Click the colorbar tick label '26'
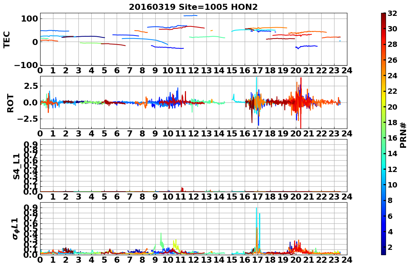The width and height of the screenshot is (411, 268). coord(392,60)
